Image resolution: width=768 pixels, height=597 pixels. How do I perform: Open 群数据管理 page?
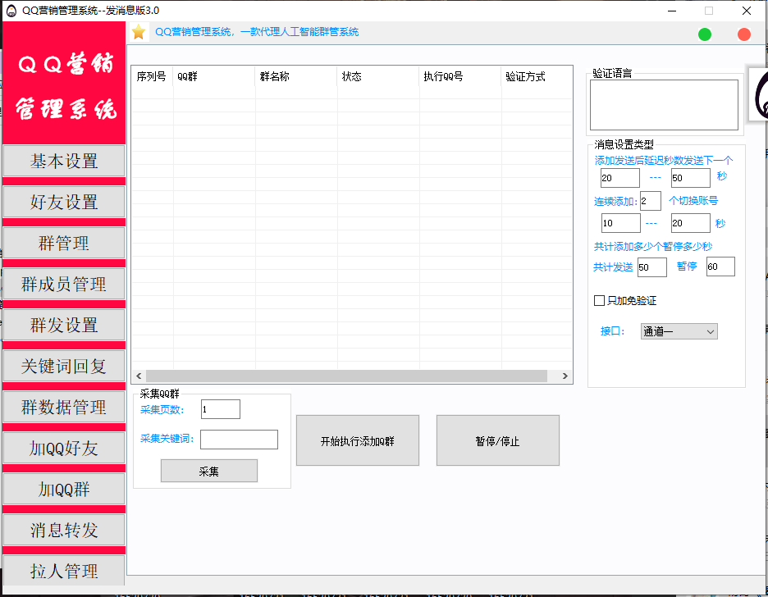click(x=64, y=407)
